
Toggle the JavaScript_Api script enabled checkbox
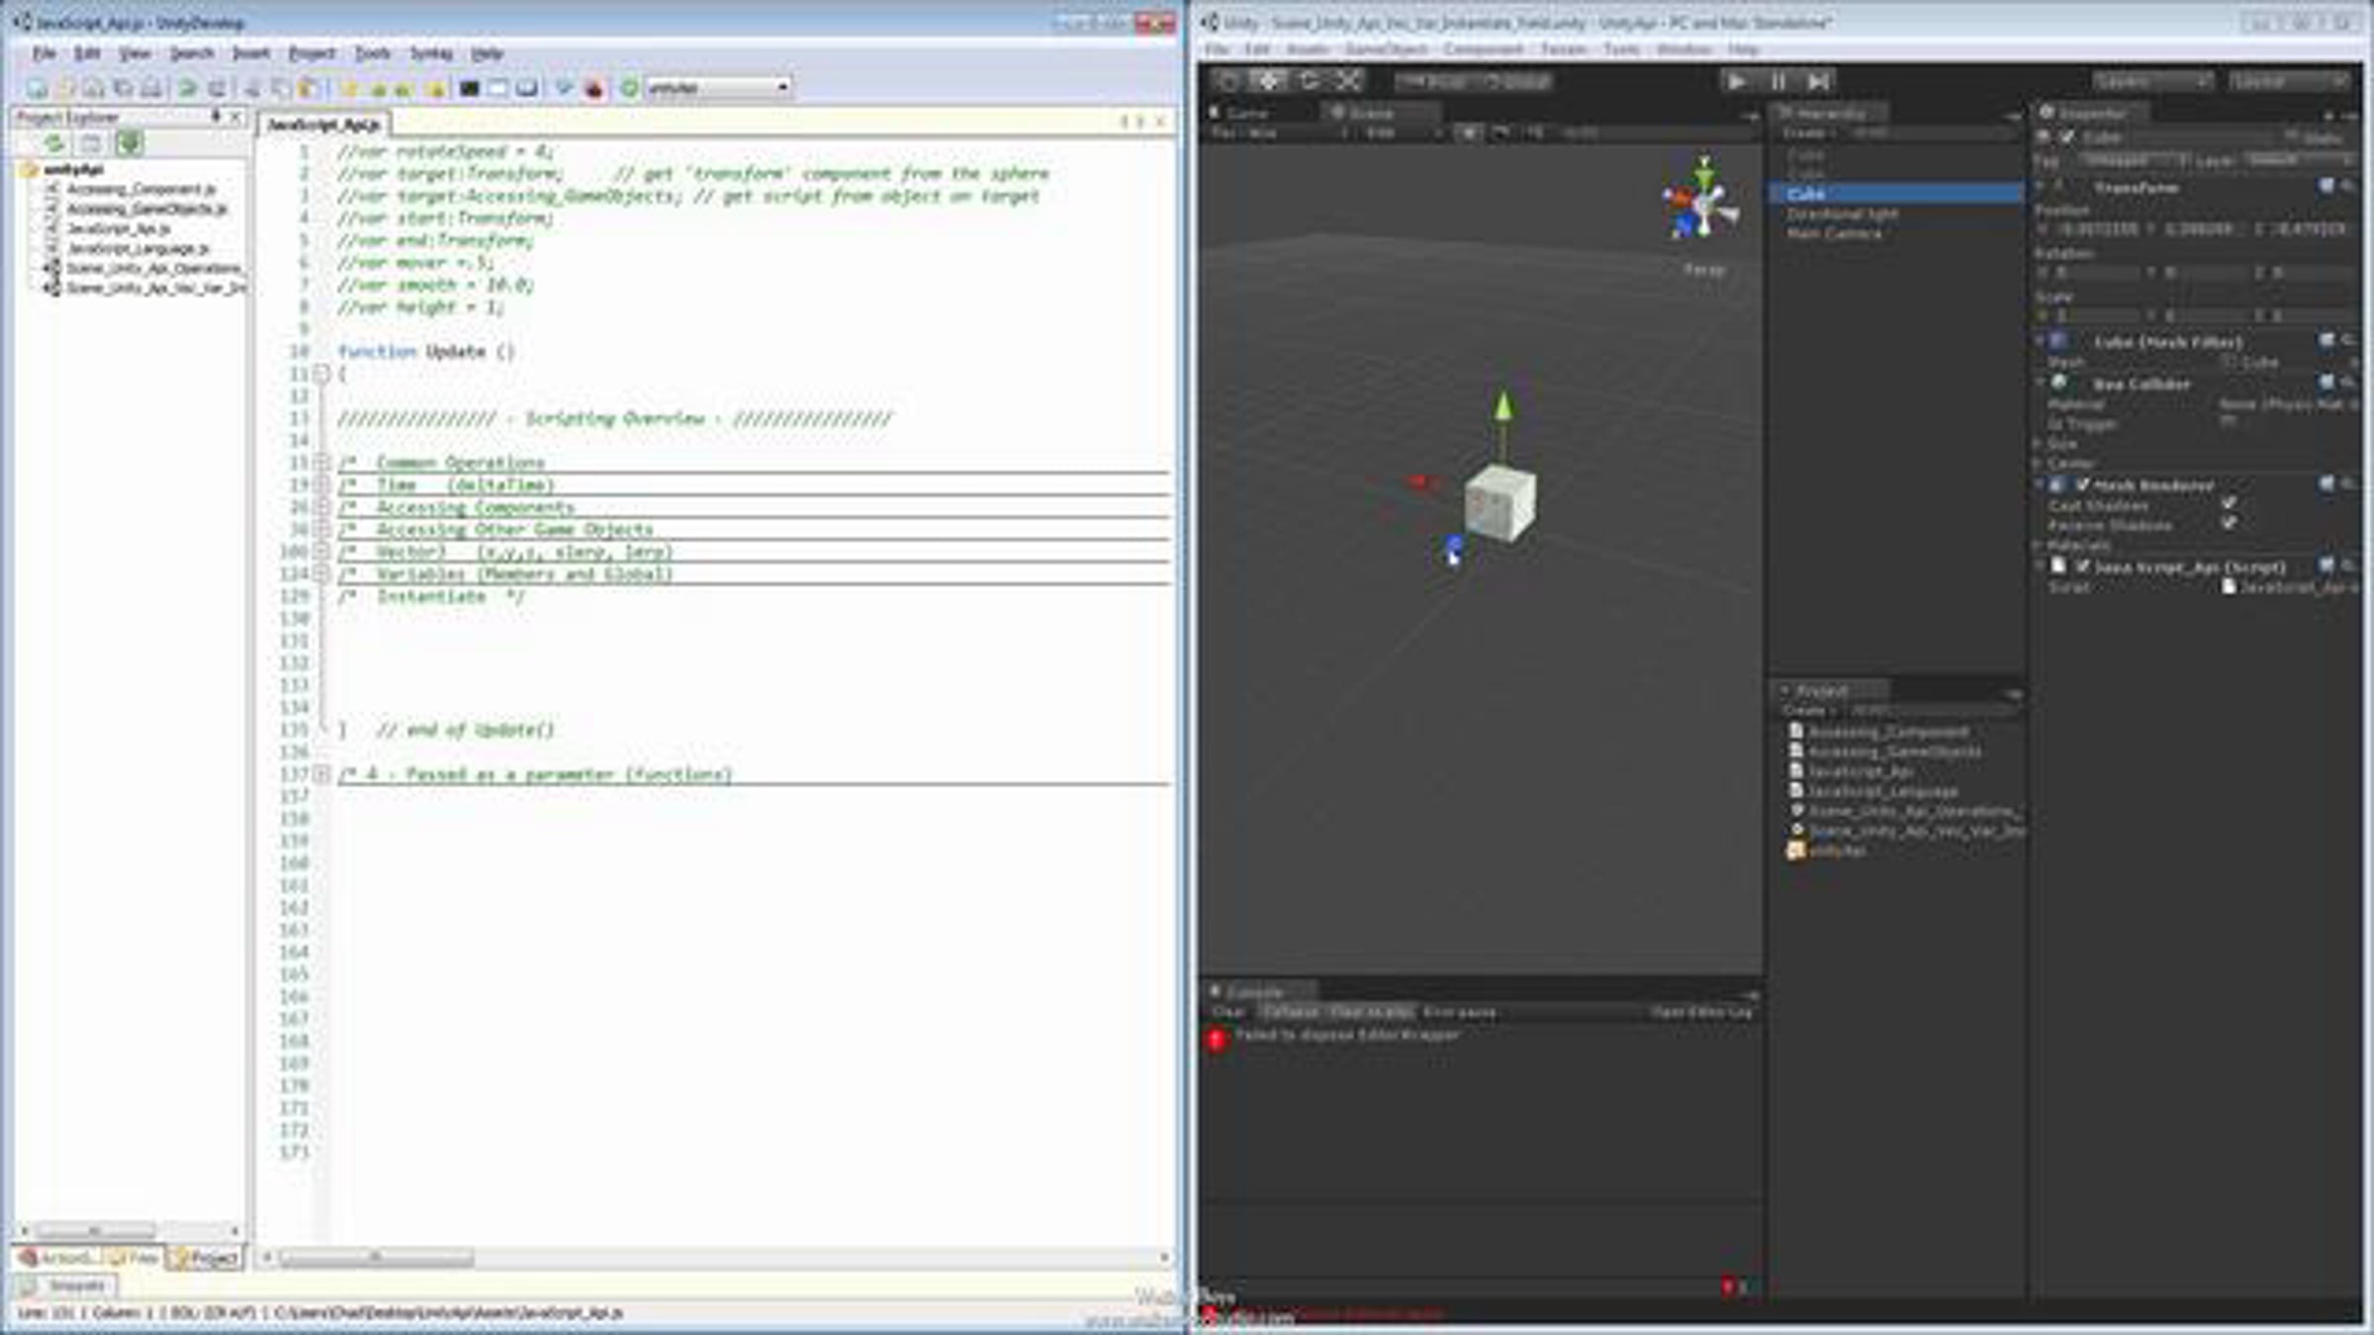(x=2082, y=566)
